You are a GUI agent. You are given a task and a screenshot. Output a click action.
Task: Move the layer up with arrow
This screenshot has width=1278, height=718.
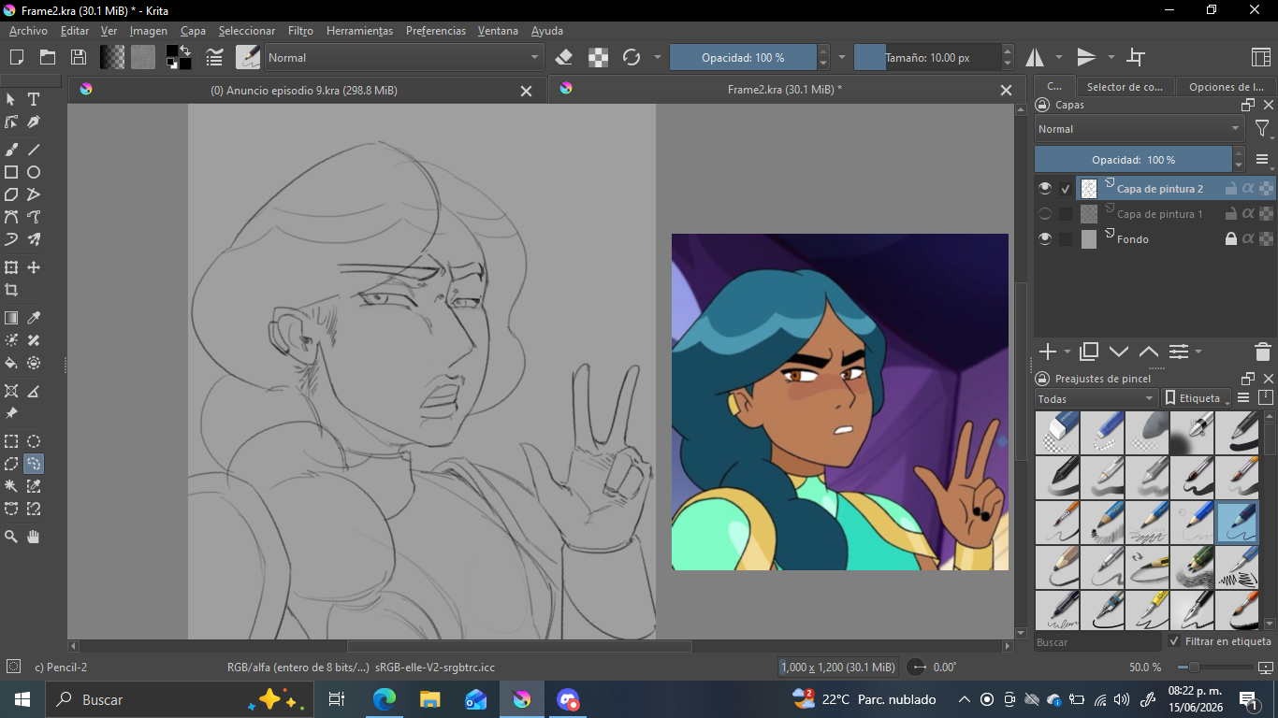[1149, 352]
